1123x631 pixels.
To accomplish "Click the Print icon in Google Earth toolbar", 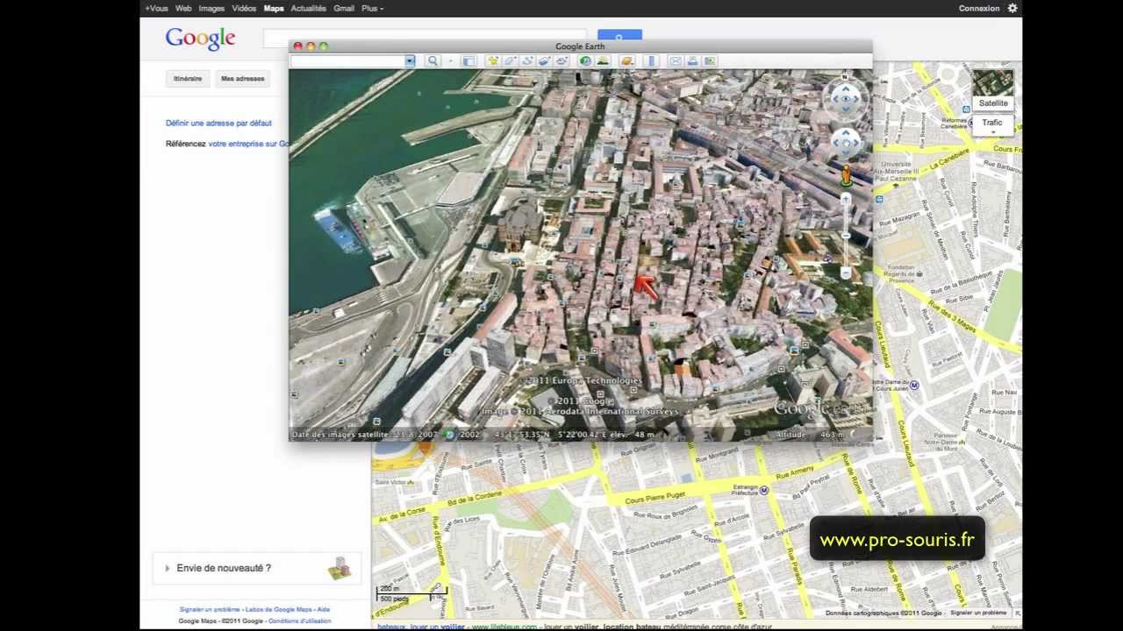I will 693,60.
